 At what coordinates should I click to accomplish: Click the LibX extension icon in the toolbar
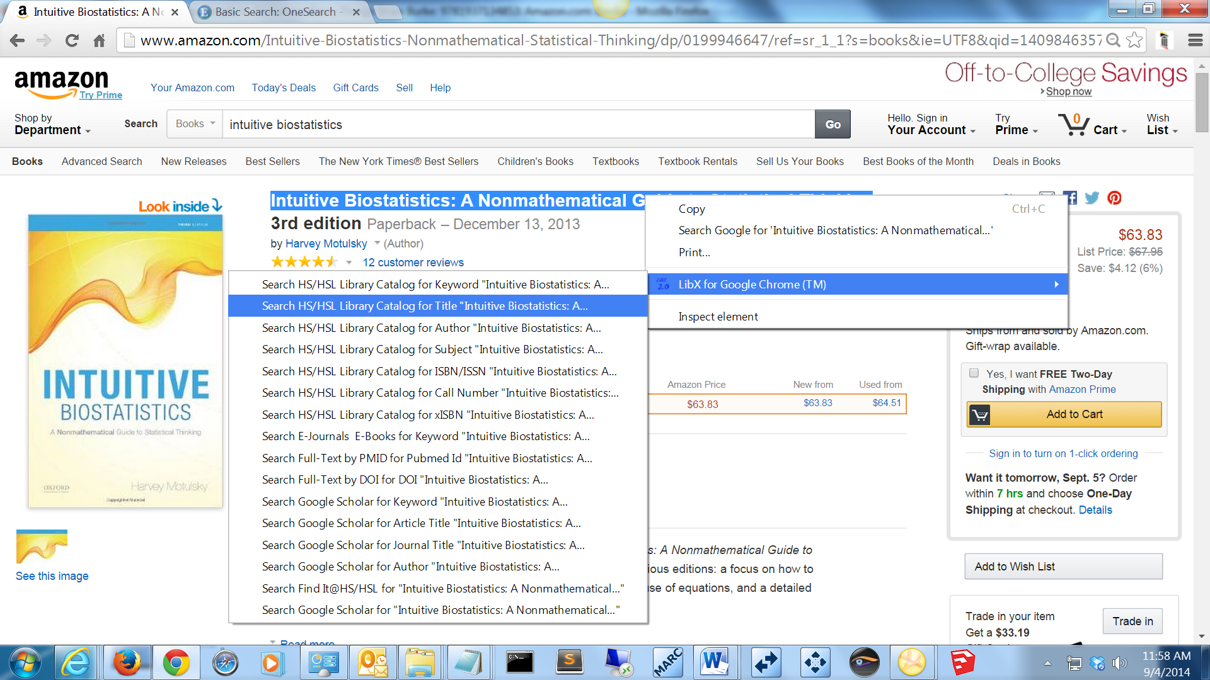[x=1164, y=40]
